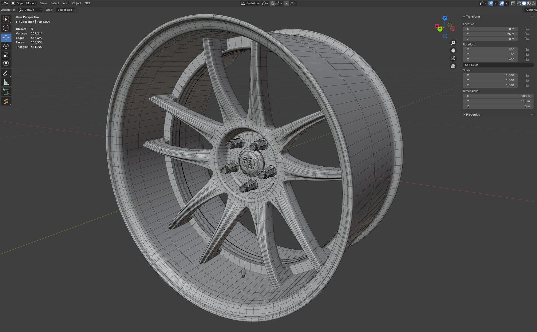Image resolution: width=537 pixels, height=332 pixels.
Task: Click the Location X field showing 0 m
Action: coord(490,29)
